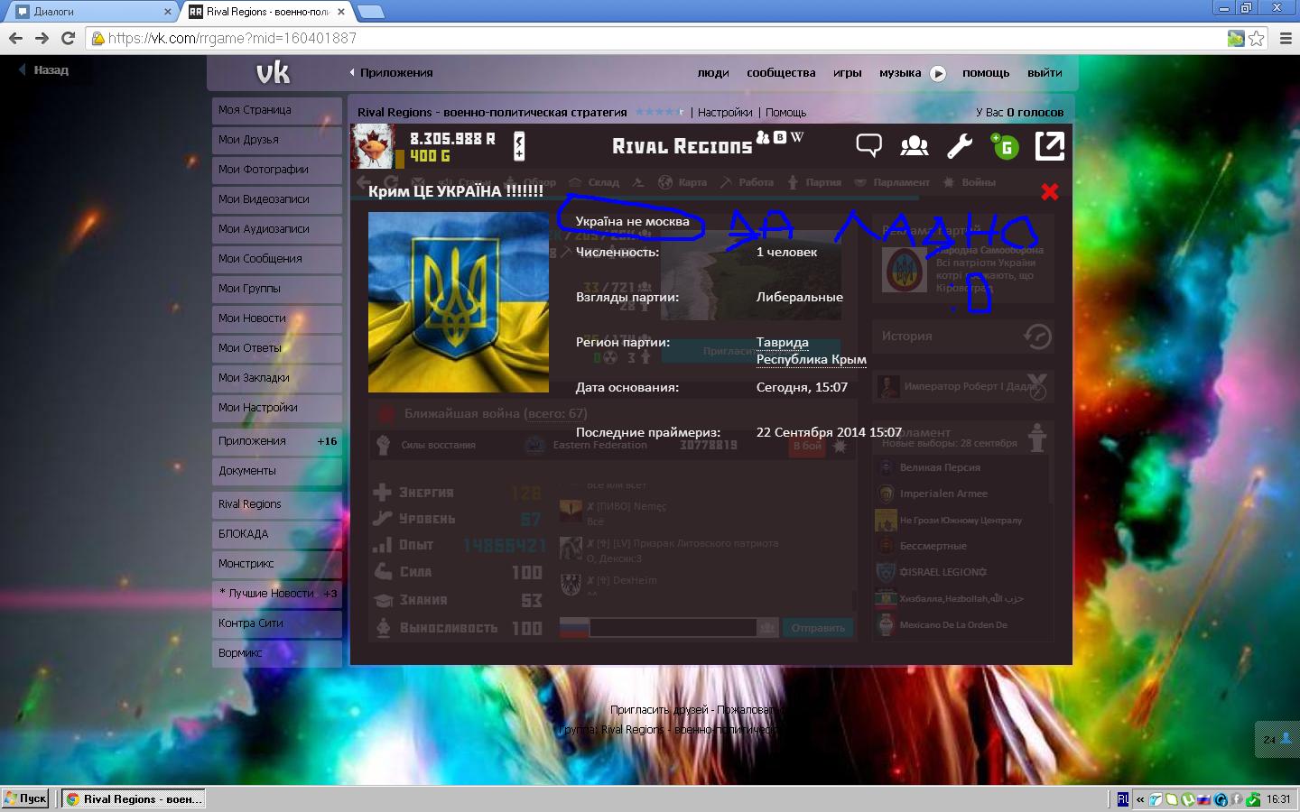Open Мои Друзья in VK sidebar
This screenshot has height=812, width=1300.
pyautogui.click(x=277, y=140)
